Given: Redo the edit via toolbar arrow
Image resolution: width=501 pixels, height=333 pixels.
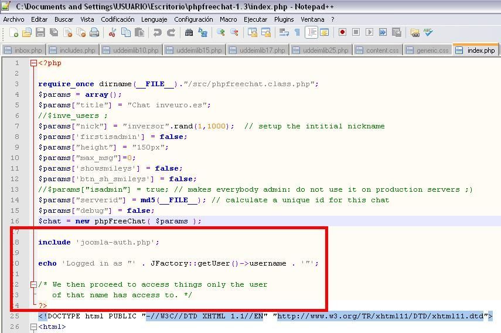Looking at the screenshot, I should coord(171,32).
